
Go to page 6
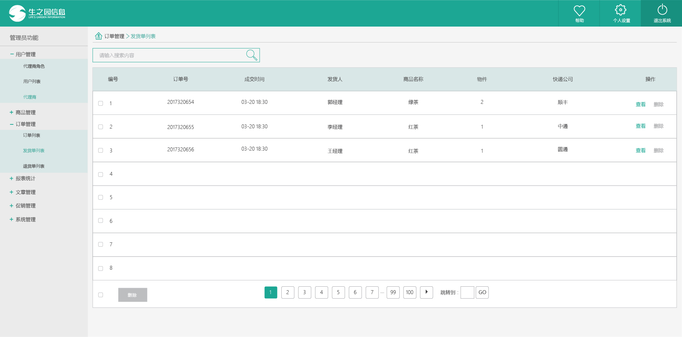(355, 292)
